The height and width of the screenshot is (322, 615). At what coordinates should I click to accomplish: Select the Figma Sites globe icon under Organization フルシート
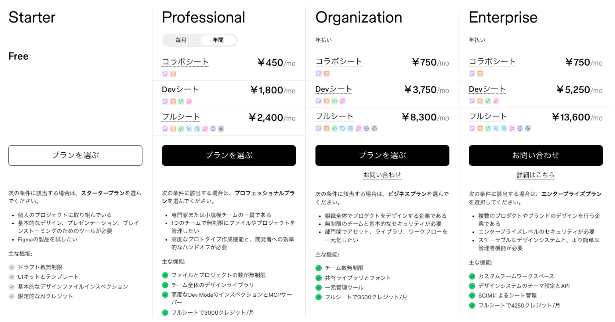tap(367, 129)
